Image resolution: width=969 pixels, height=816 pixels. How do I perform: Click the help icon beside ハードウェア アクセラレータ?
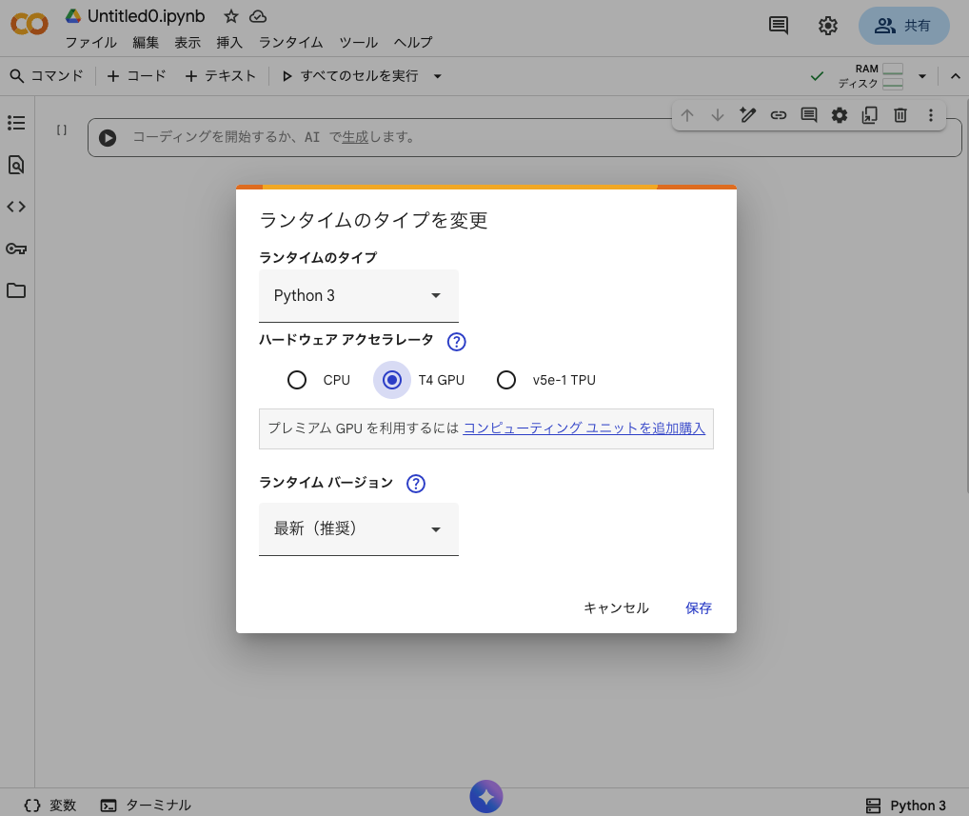[x=457, y=341]
